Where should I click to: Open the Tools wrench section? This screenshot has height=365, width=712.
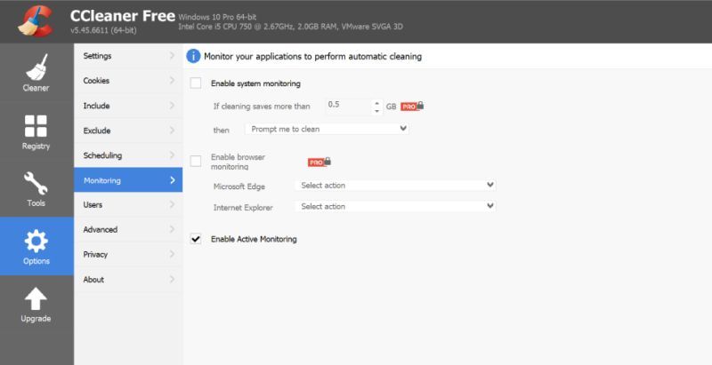point(36,188)
